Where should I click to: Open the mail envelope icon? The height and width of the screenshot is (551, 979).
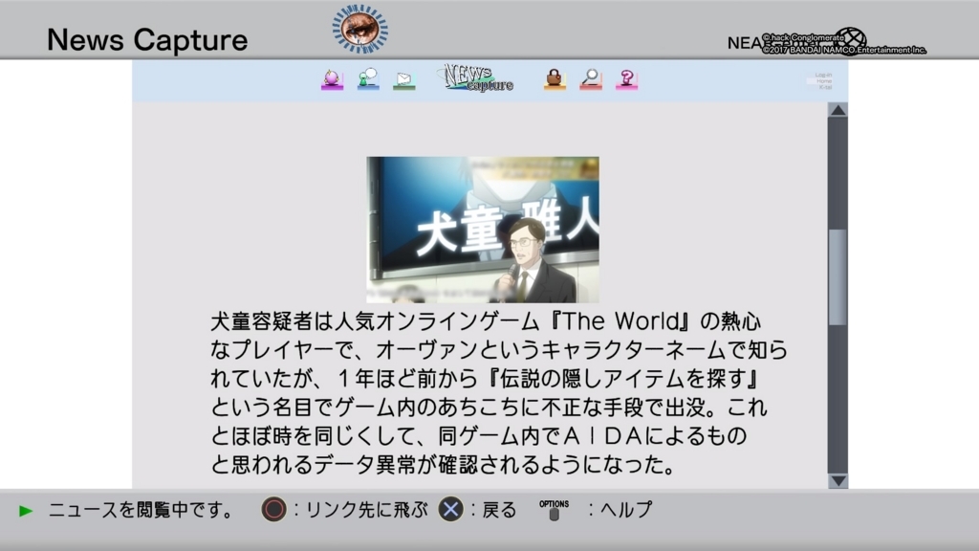404,80
